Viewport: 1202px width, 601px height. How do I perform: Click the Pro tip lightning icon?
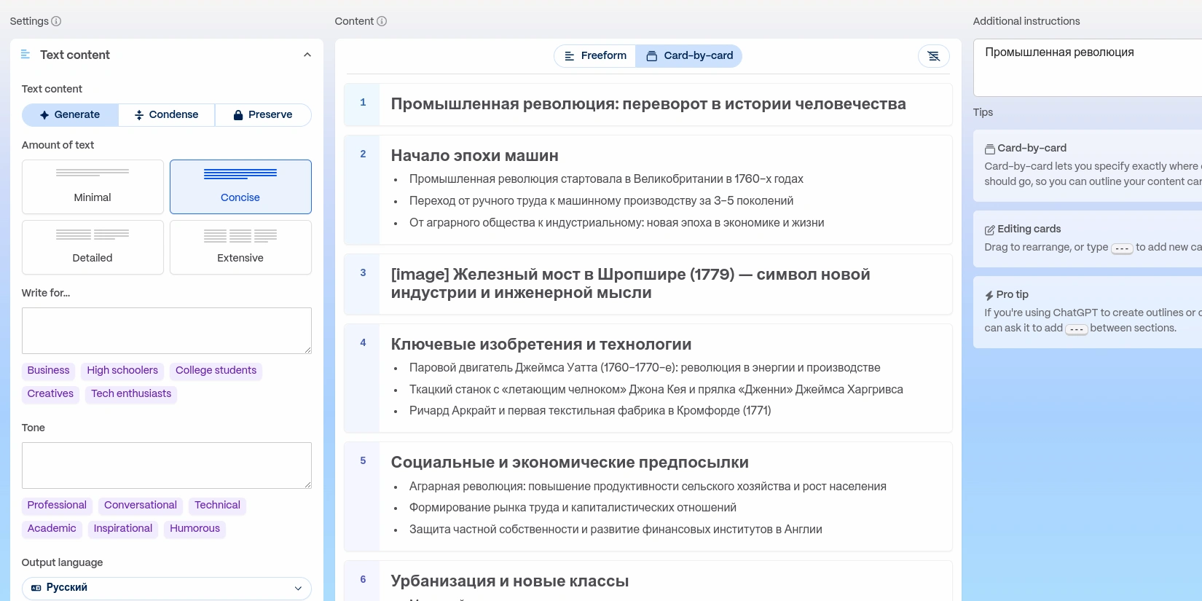click(989, 295)
